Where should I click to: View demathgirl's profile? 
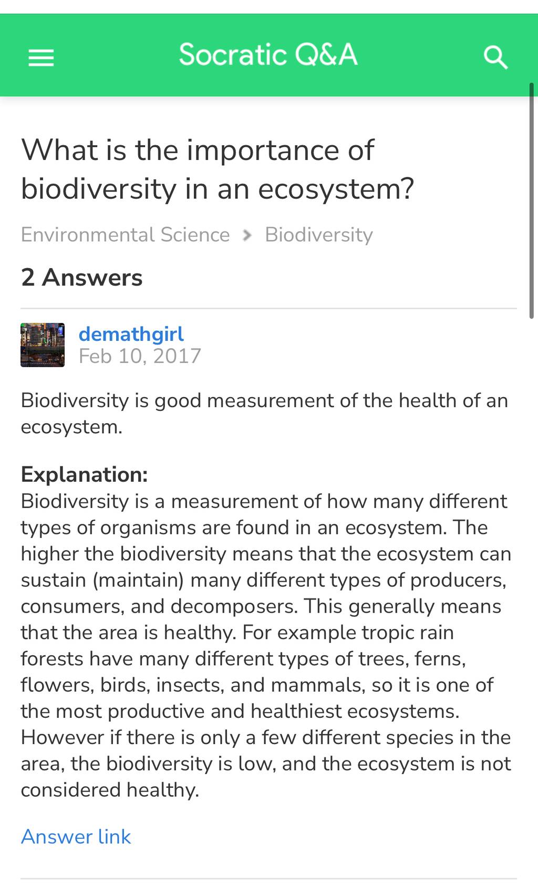[131, 334]
